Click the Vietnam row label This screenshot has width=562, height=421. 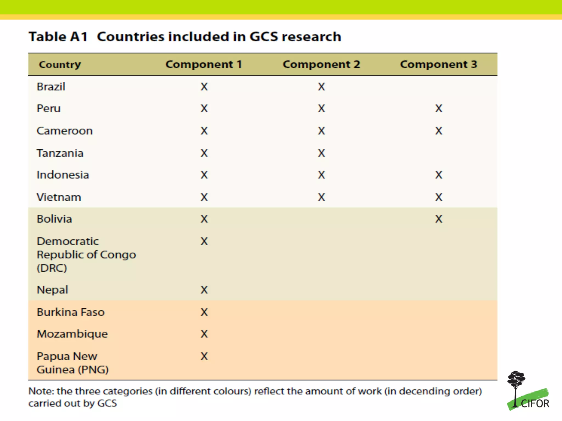coord(59,197)
